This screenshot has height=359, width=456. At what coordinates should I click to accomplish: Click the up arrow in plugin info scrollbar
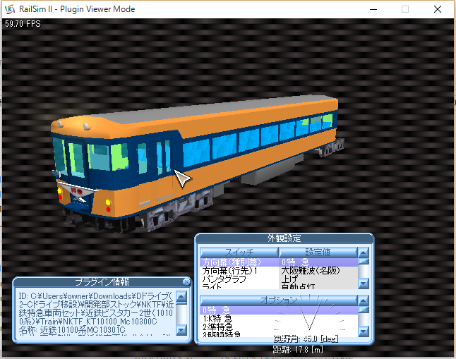pyautogui.click(x=181, y=297)
